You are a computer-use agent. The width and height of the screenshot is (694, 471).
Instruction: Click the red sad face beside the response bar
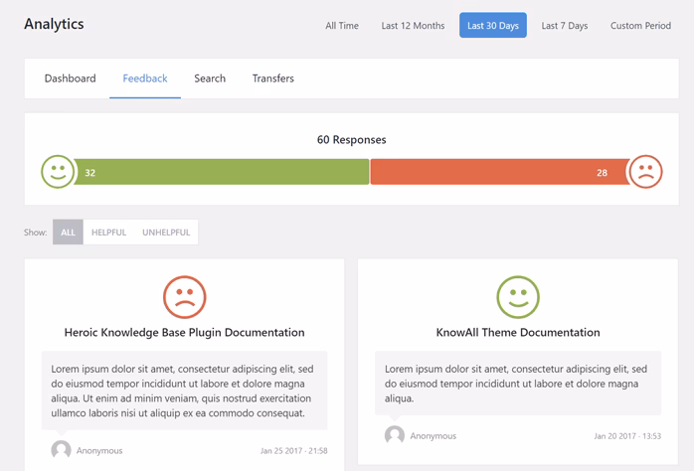645,172
